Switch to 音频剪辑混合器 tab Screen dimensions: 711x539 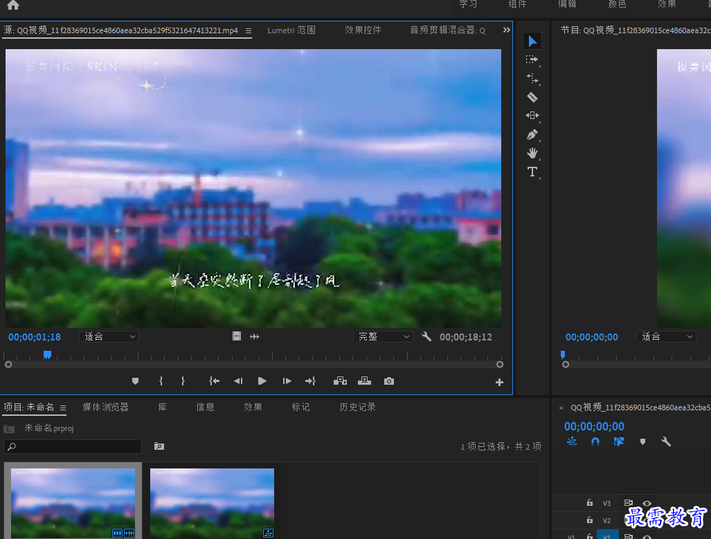pos(447,30)
